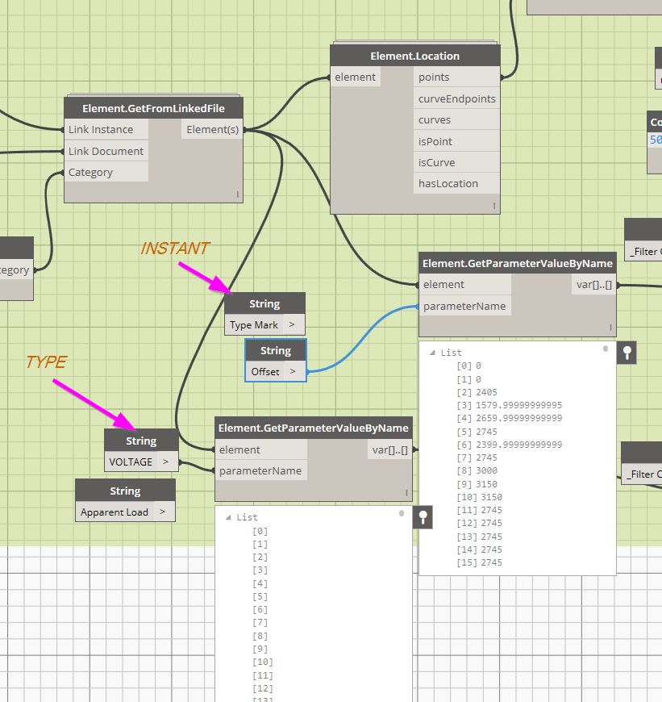The height and width of the screenshot is (702, 662).
Task: Select list row '[15] 2745'
Action: [479, 562]
